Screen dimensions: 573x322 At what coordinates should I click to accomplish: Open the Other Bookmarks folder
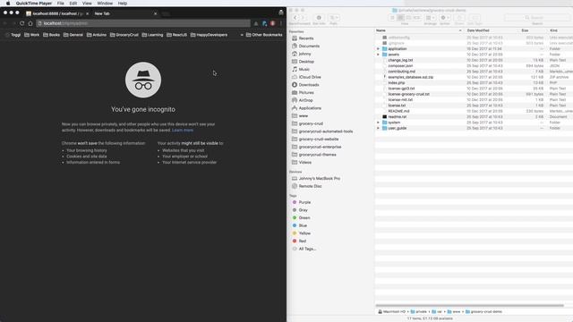[x=264, y=35]
